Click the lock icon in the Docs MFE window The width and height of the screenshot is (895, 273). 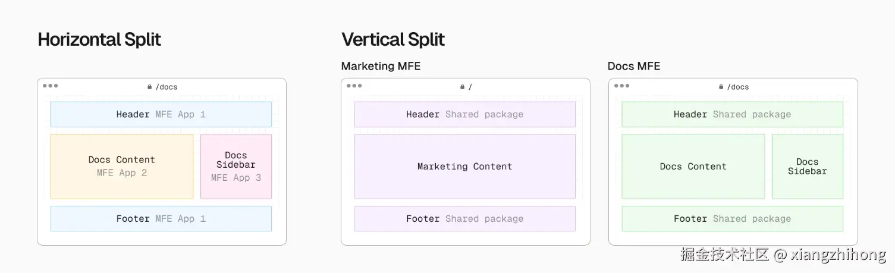pyautogui.click(x=721, y=87)
